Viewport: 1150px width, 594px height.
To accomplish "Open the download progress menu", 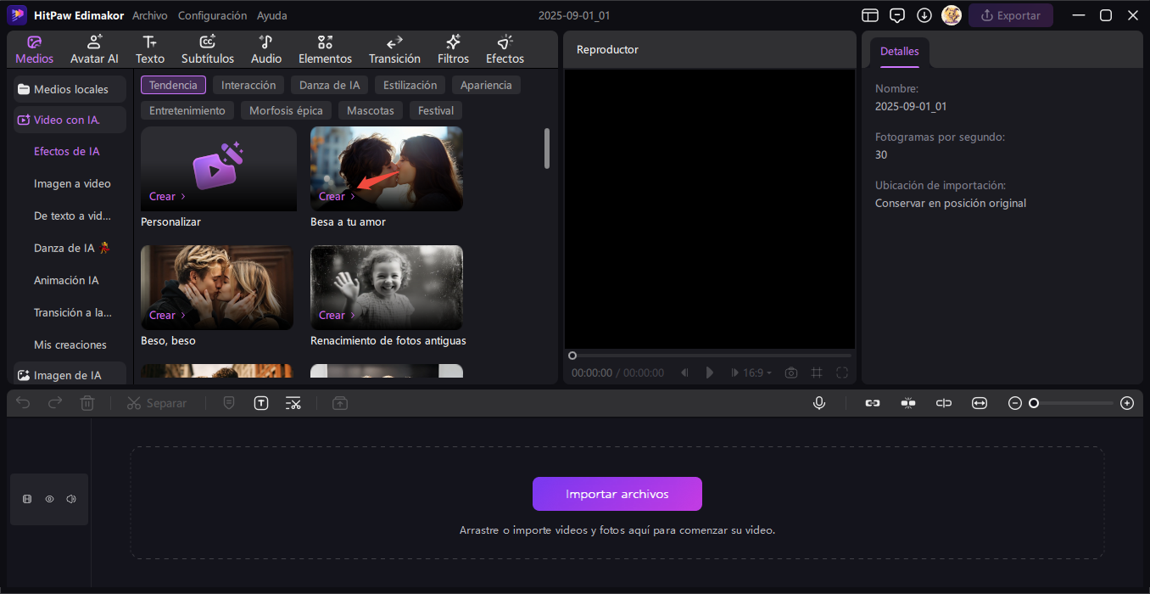I will pyautogui.click(x=924, y=14).
